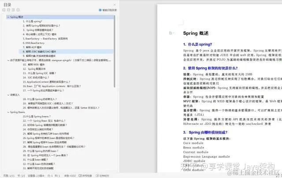The width and height of the screenshot is (282, 178).
Task: Go to entry 33. 解释不同方式的自动装配
Action: click(38, 168)
